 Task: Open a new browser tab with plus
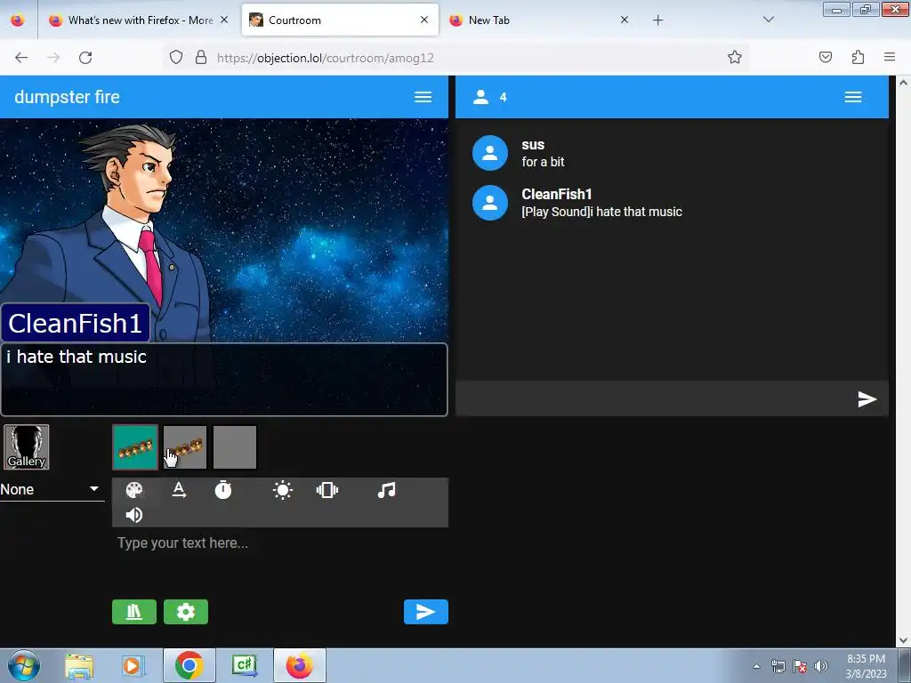657,20
